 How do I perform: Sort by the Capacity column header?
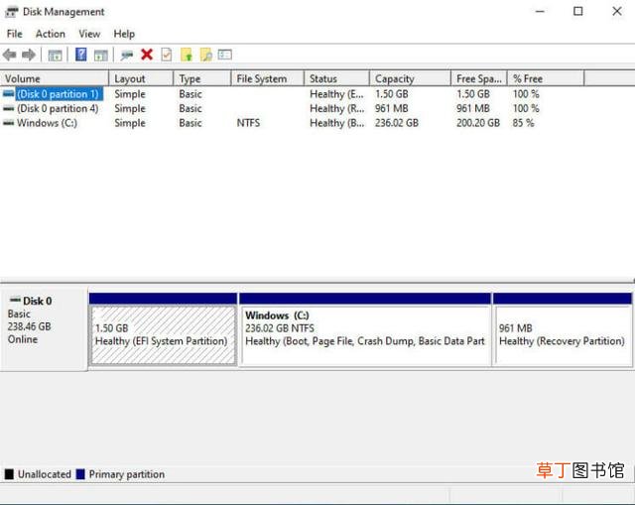[410, 78]
